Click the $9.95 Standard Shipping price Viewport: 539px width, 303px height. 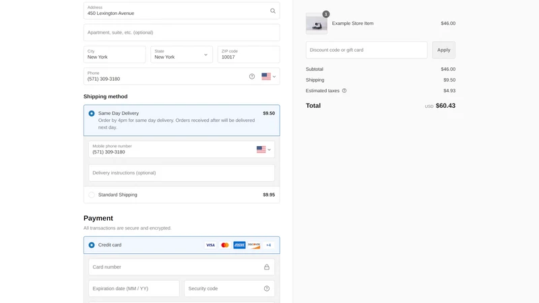tap(269, 195)
